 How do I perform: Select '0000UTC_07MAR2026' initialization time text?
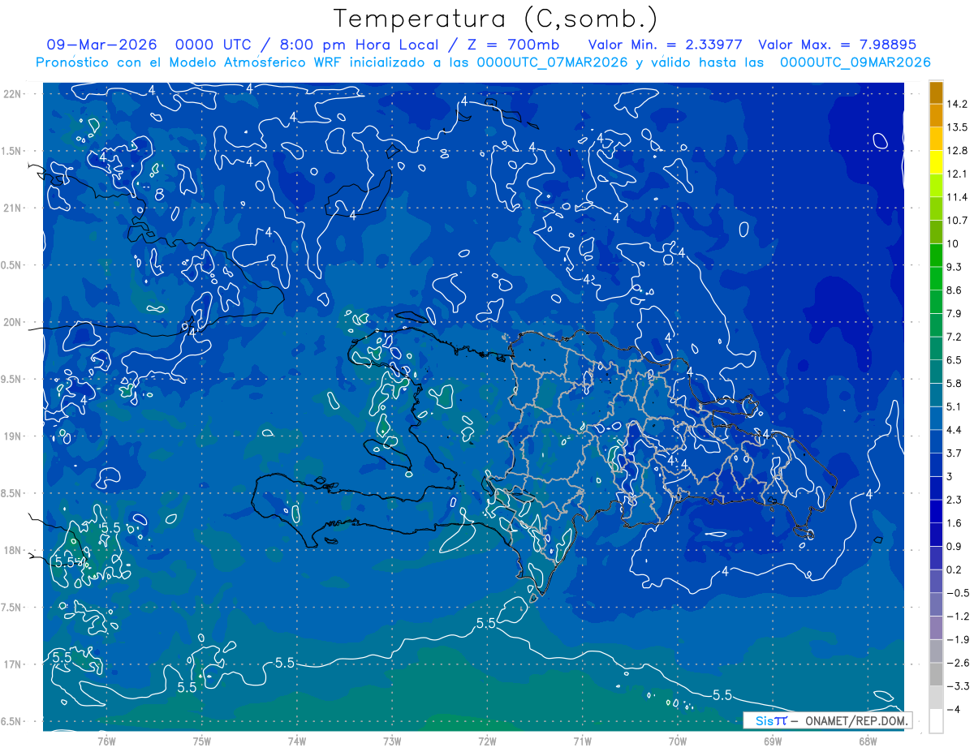tap(554, 62)
